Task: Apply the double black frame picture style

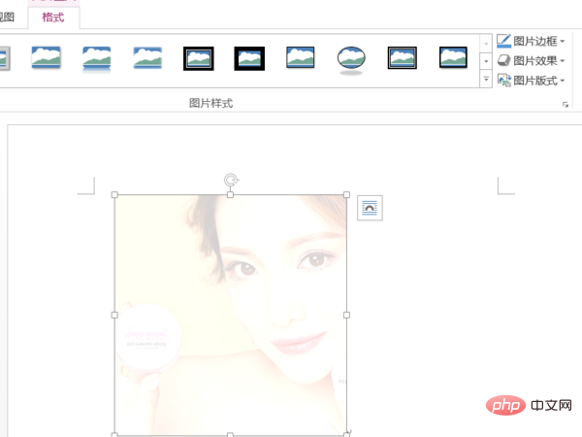Action: (199, 59)
